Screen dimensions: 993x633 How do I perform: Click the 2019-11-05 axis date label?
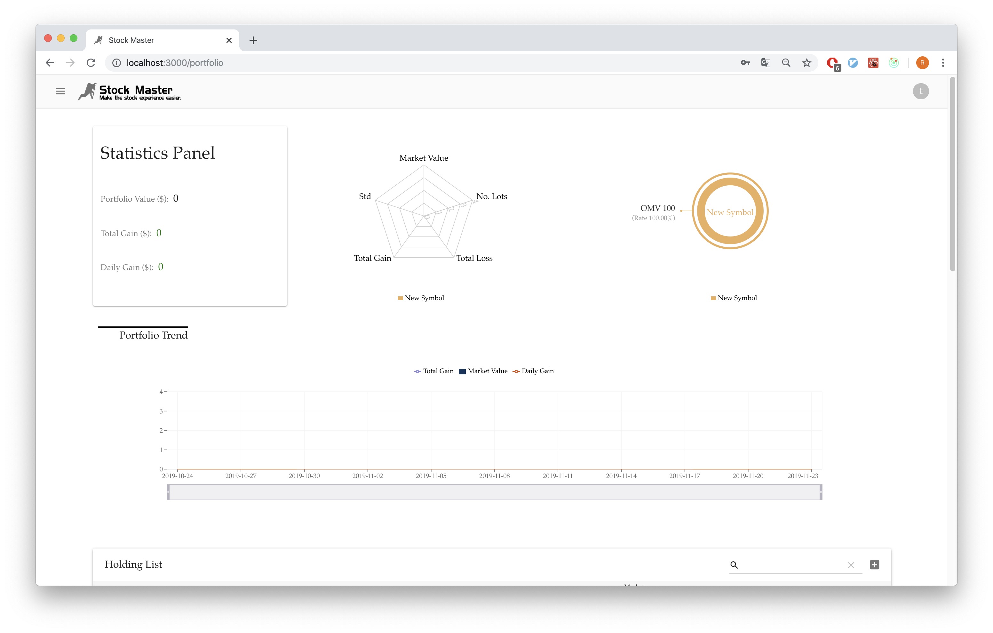pos(431,476)
